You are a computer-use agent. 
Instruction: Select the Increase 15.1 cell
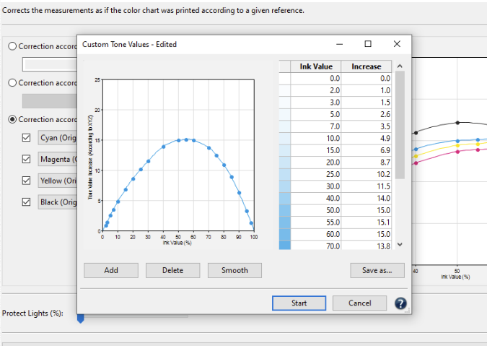[367, 222]
